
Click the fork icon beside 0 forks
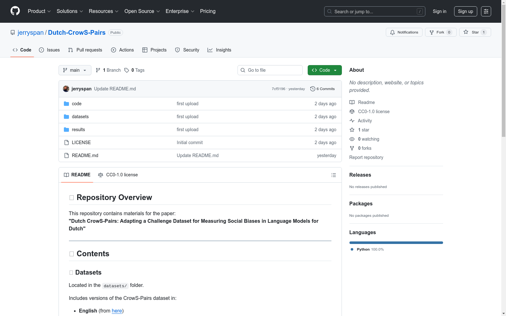[352, 148]
